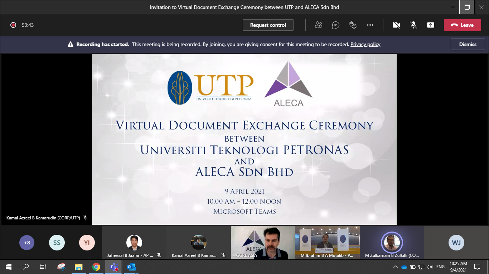The image size is (489, 274).
Task: Click the ENG language indicator
Action: click(440, 267)
